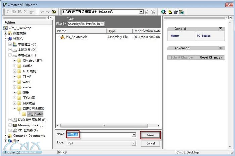Click the Save button

coord(150,135)
